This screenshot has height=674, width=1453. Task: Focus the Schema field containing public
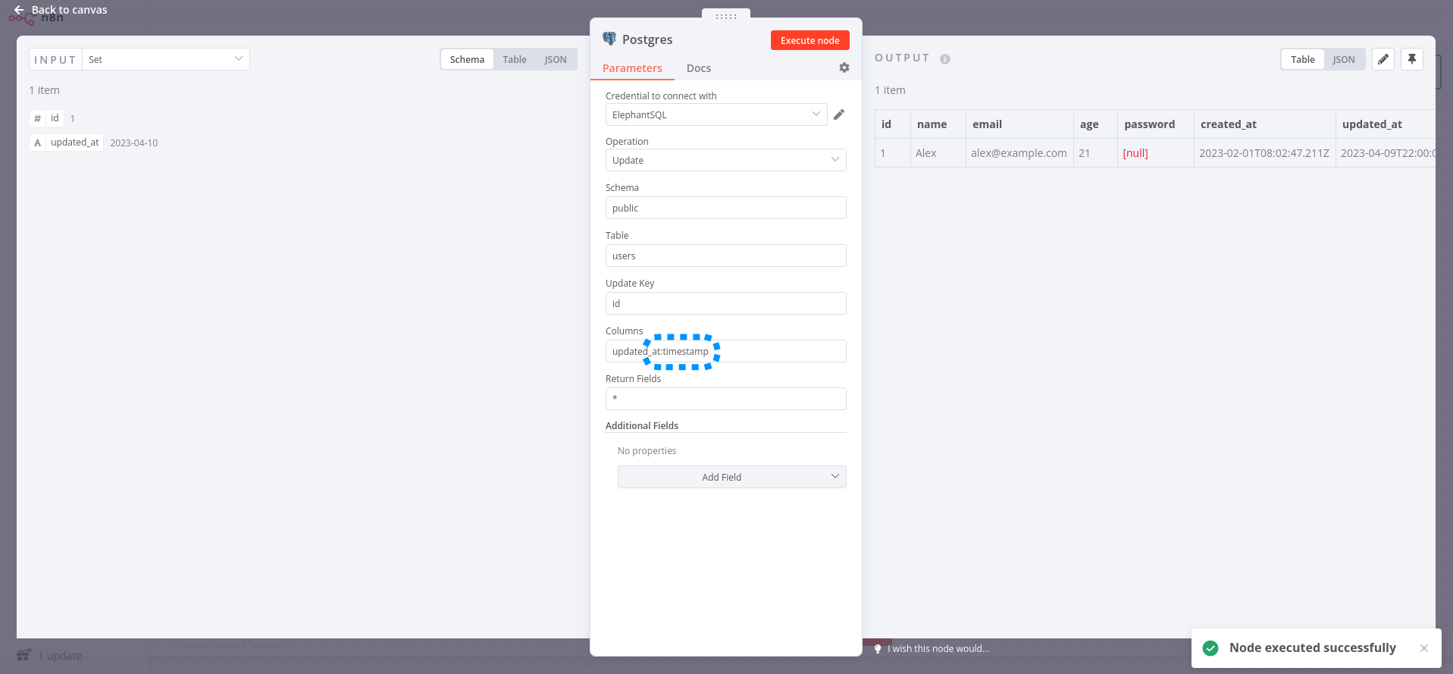click(x=726, y=208)
